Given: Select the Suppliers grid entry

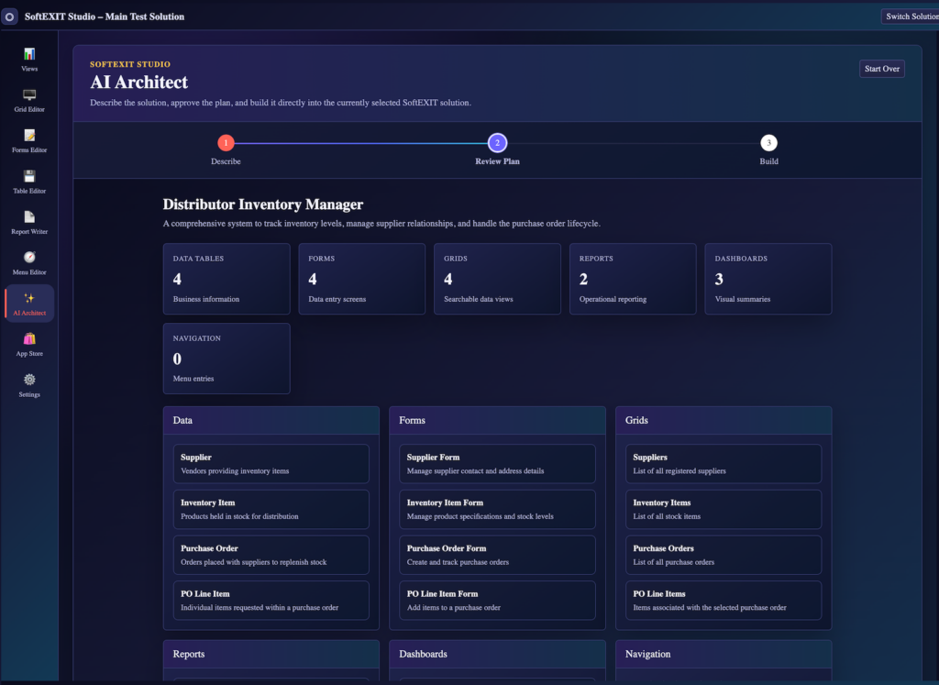Looking at the screenshot, I should coord(724,464).
